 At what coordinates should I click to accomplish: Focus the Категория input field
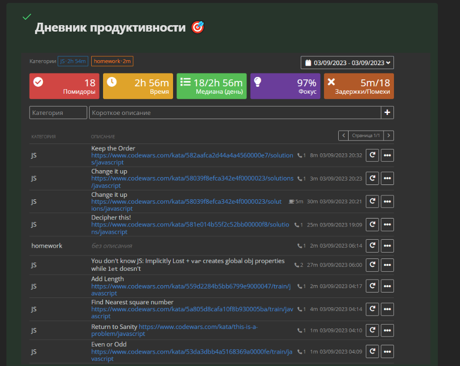(x=58, y=113)
